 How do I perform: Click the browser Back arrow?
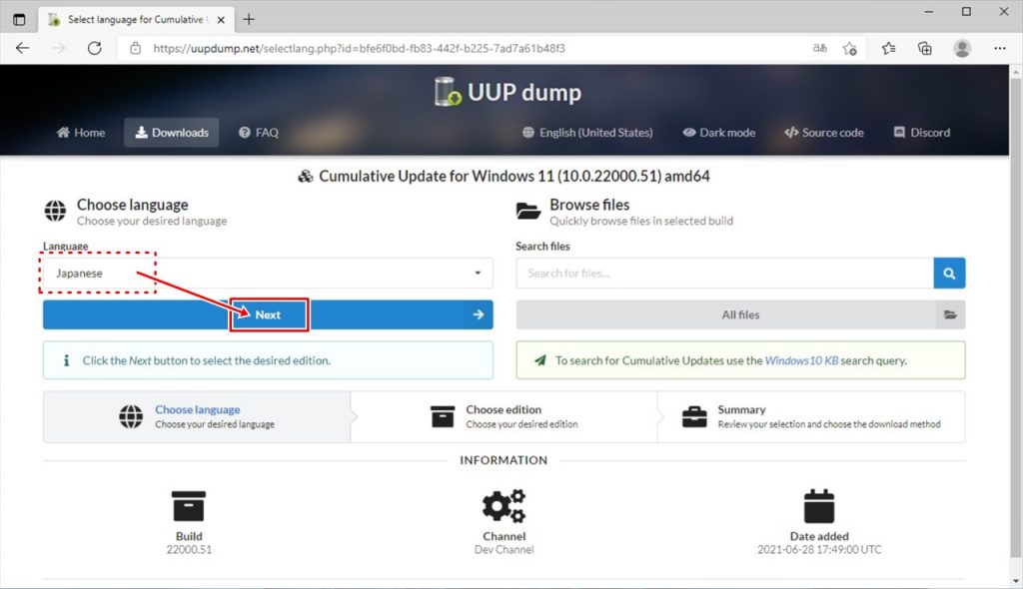(23, 48)
